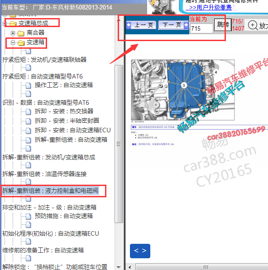The height and width of the screenshot is (270, 268).
Task: Click tree panel scroll-up arrow
Action: pyautogui.click(x=119, y=20)
